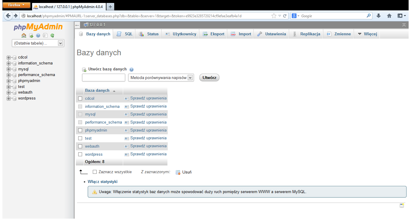
Task: Click the new database name input field
Action: (103, 78)
